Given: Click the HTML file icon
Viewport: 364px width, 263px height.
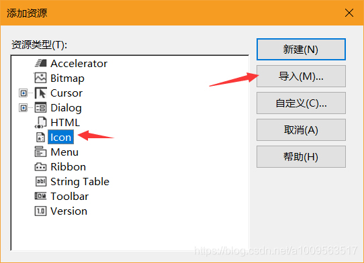Looking at the screenshot, I should click(40, 123).
